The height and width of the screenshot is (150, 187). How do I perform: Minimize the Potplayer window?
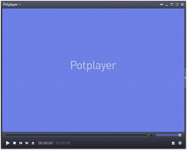[167, 5]
